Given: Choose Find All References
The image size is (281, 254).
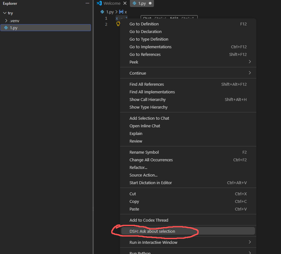Looking at the screenshot, I should pyautogui.click(x=188, y=84).
